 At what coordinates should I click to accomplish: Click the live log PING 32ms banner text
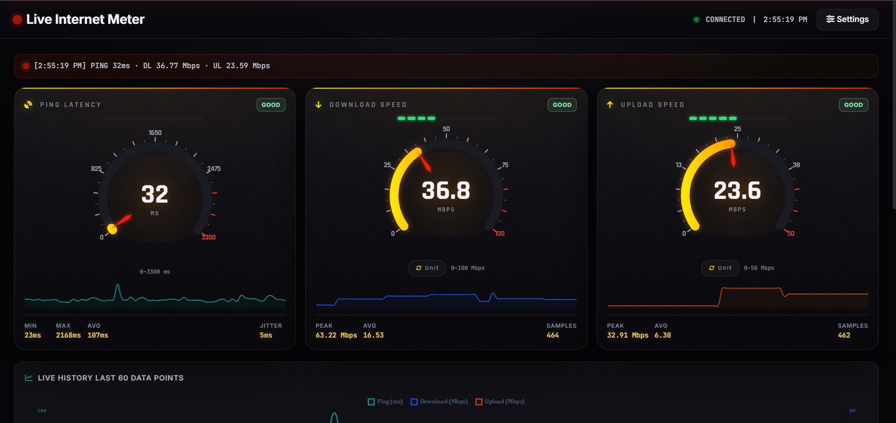[x=152, y=66]
